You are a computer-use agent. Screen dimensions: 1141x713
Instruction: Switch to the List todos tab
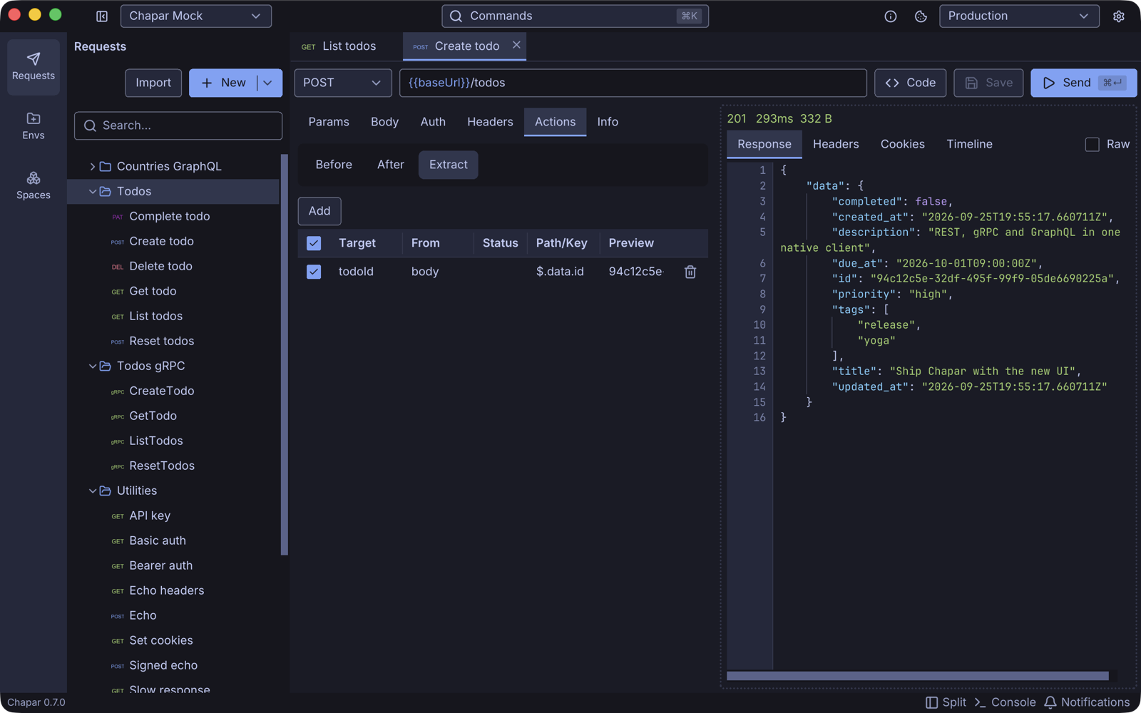pos(347,46)
